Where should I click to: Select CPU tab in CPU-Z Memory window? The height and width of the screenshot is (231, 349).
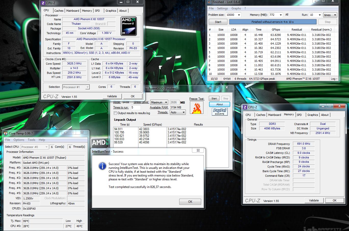pyautogui.click(x=248, y=115)
